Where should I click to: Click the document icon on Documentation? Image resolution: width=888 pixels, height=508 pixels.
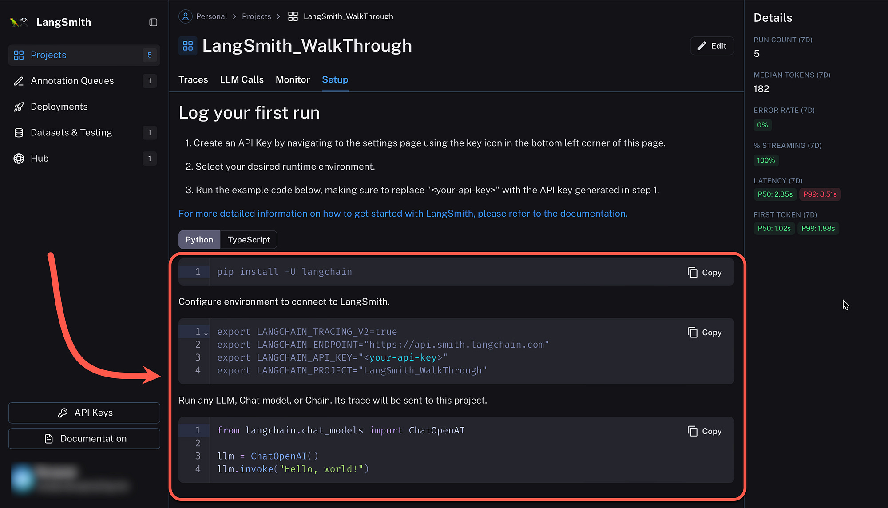(49, 439)
